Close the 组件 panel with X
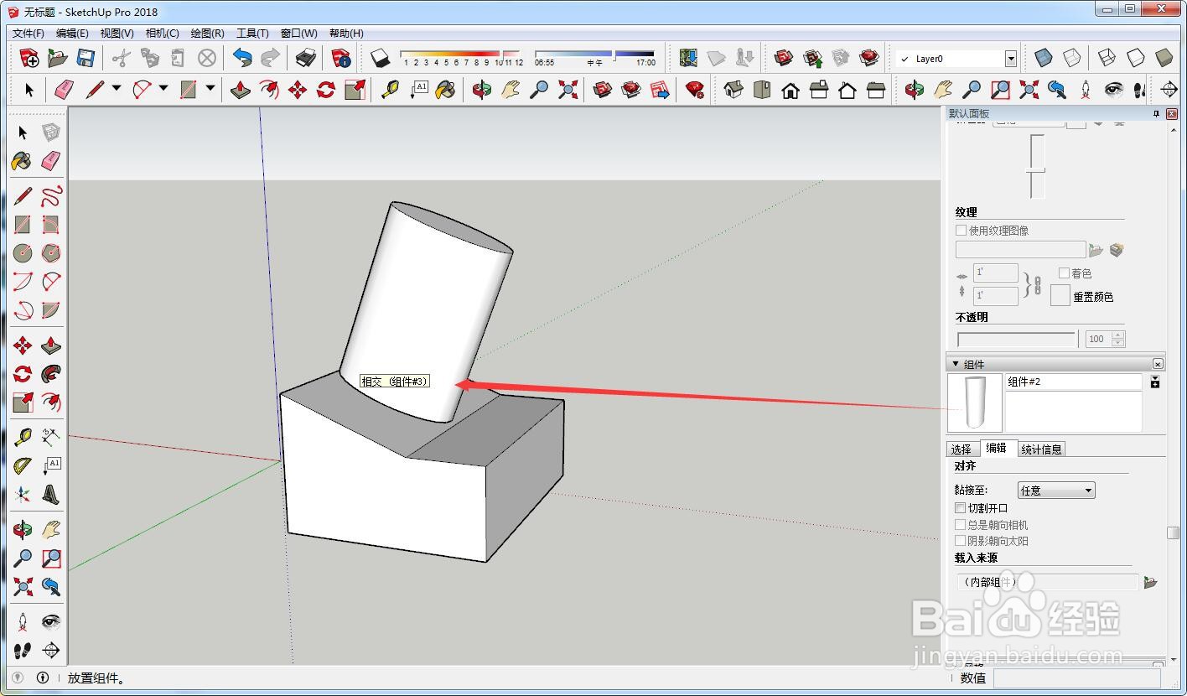Viewport: 1187px width, 696px height. (x=1158, y=364)
